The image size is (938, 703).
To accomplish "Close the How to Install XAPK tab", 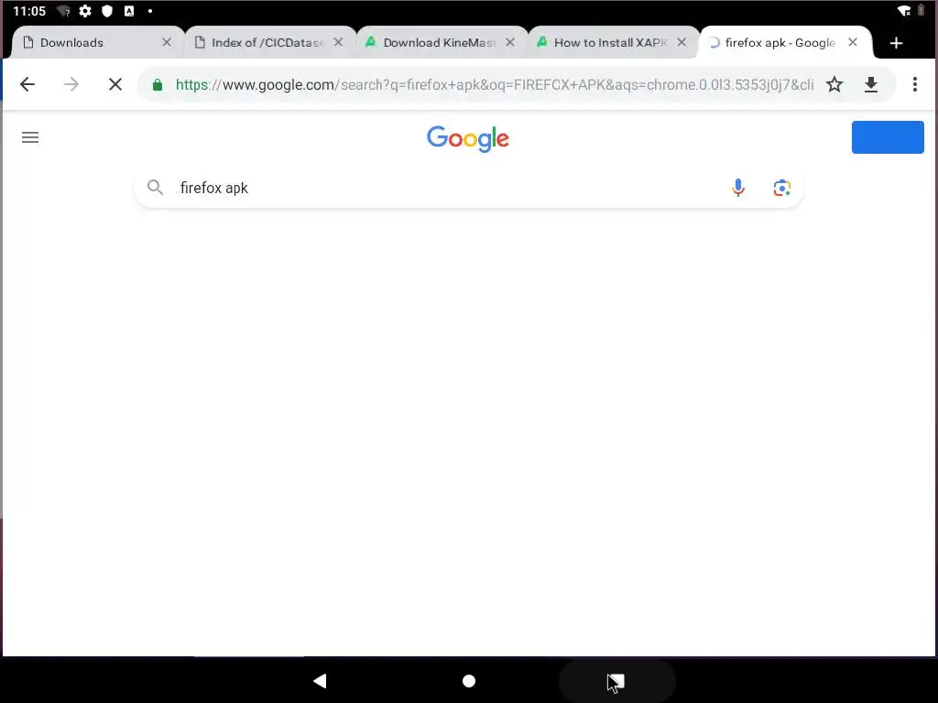I will [x=682, y=42].
